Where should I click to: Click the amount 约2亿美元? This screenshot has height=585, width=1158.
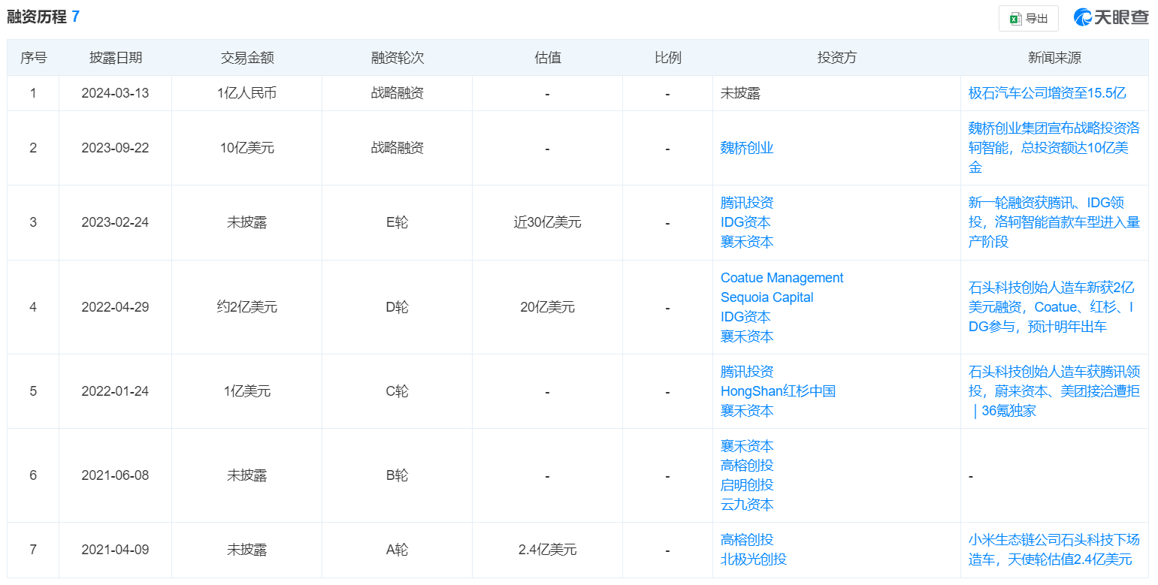(246, 307)
